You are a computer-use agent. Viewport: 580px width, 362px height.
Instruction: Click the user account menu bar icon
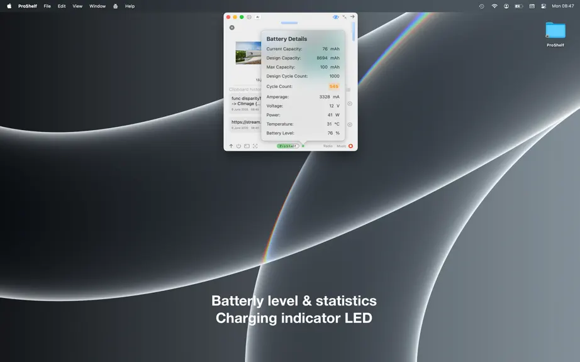[x=506, y=6]
